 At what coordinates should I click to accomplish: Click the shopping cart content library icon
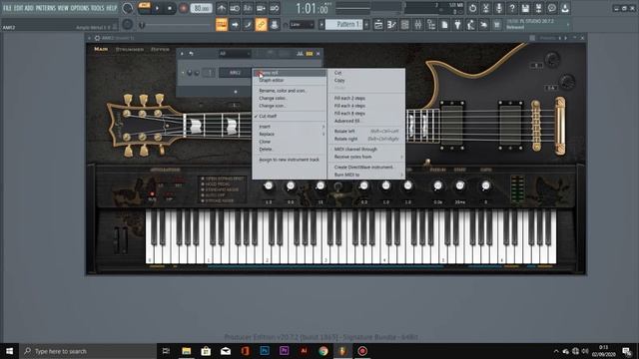click(497, 25)
